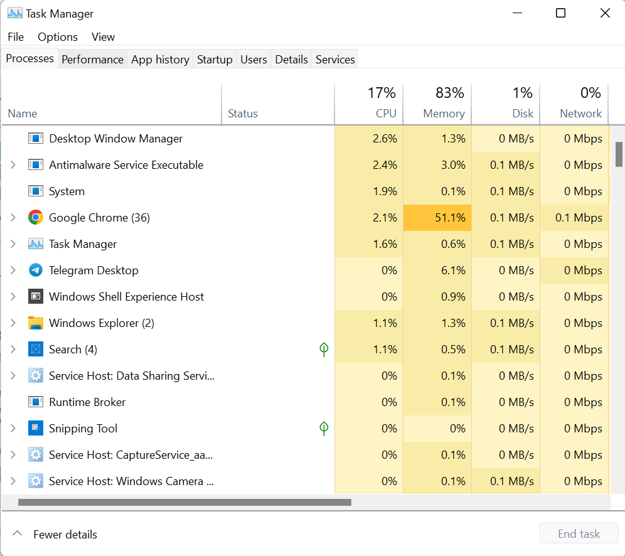The width and height of the screenshot is (625, 556).
Task: Expand the Google Chrome (36) process group
Action: [13, 218]
